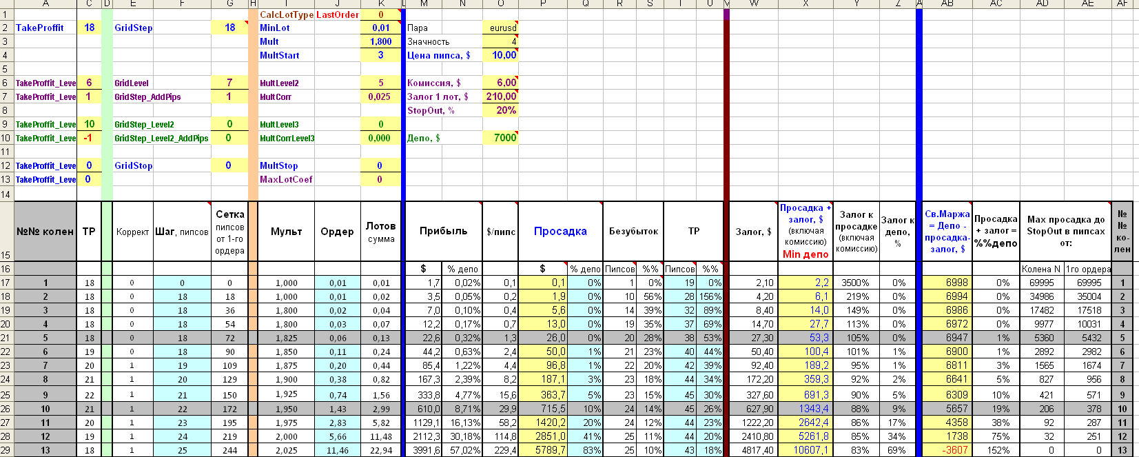Select the grid cell 244
The width and height of the screenshot is (1139, 457).
tap(229, 450)
